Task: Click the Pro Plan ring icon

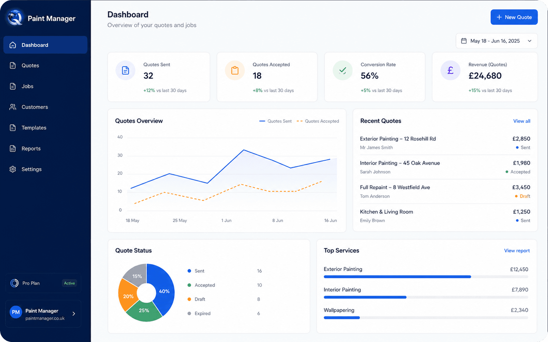Action: coord(15,283)
